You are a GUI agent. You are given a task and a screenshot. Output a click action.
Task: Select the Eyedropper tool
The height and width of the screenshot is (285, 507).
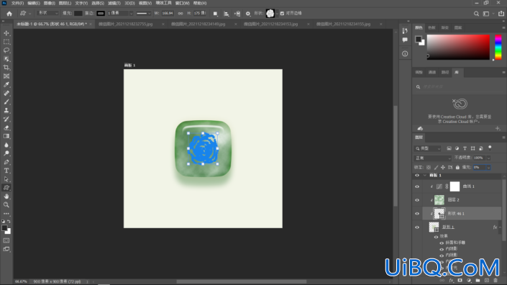click(6, 85)
